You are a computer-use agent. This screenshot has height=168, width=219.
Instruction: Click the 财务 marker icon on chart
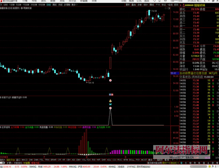tap(111, 94)
